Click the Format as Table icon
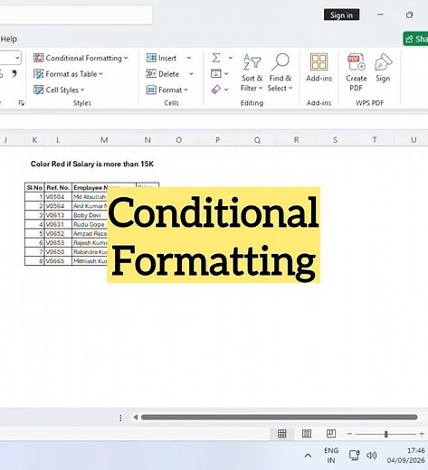428x470 pixels. [38, 74]
